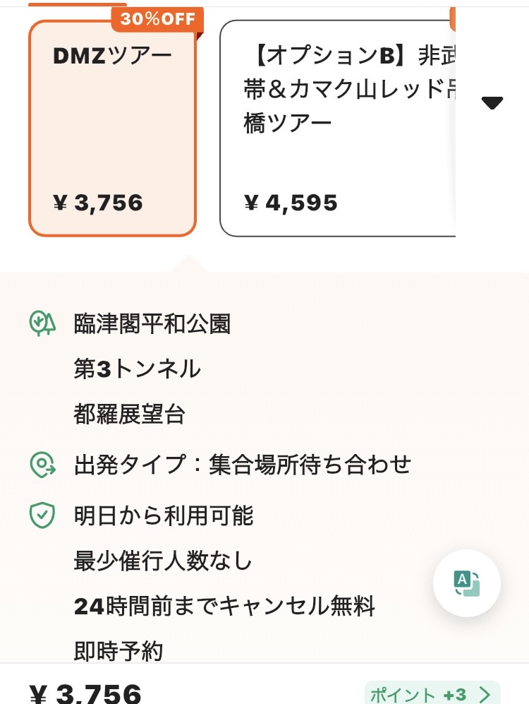Click 明日から利用可能 availability text
This screenshot has height=704, width=529.
[x=164, y=515]
